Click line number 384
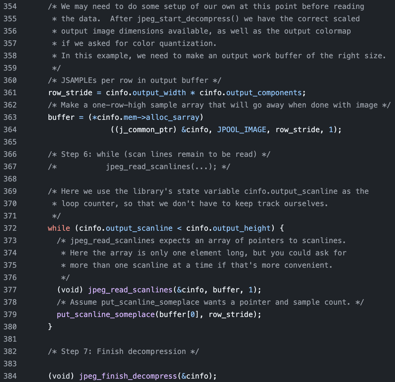This screenshot has width=395, height=382. (x=10, y=376)
